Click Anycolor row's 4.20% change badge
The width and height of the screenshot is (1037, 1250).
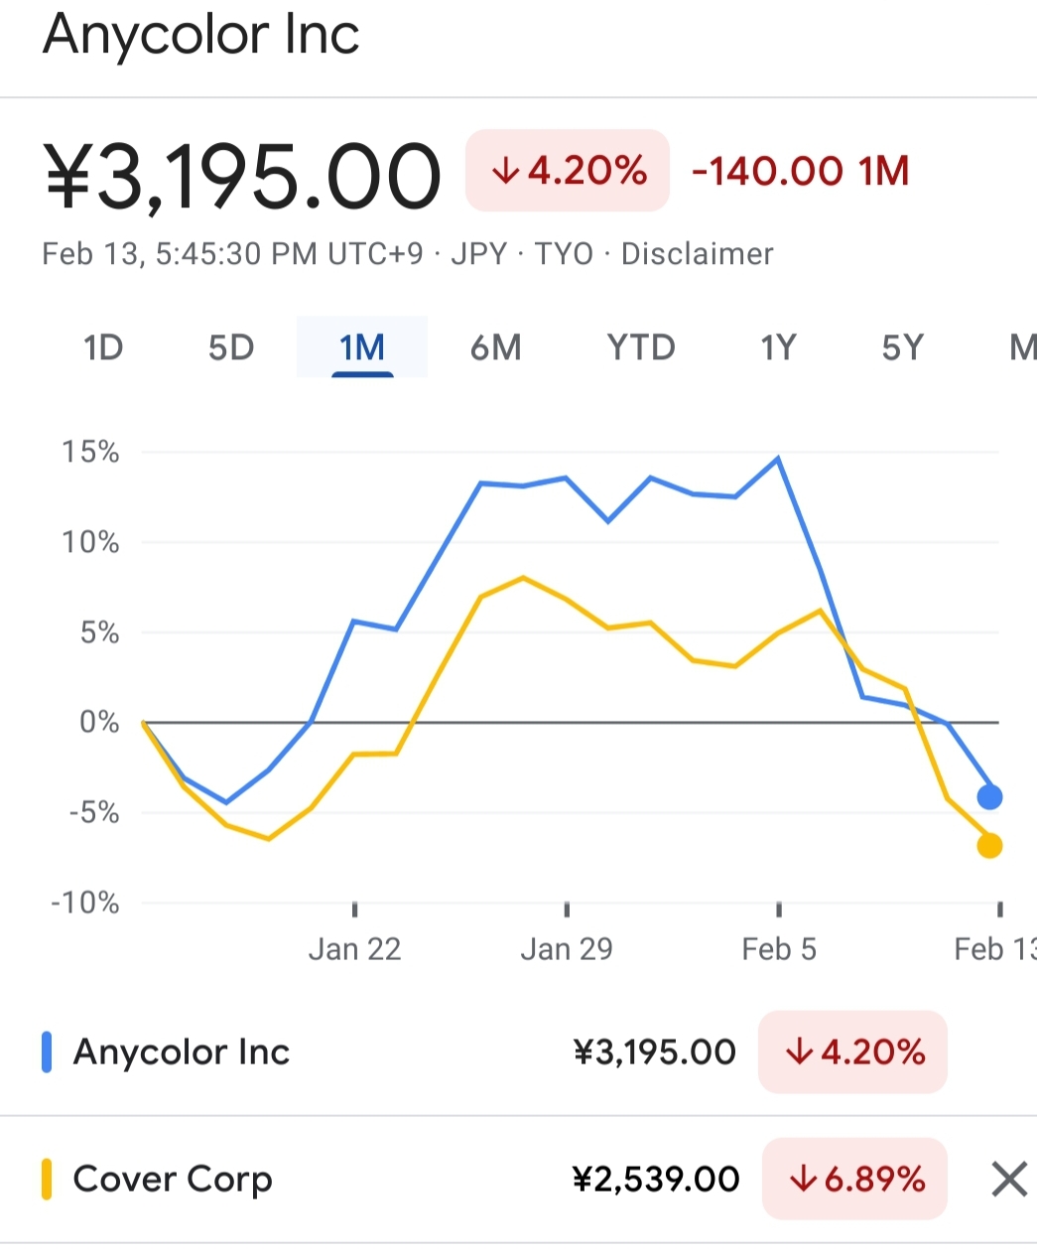pyautogui.click(x=853, y=1052)
